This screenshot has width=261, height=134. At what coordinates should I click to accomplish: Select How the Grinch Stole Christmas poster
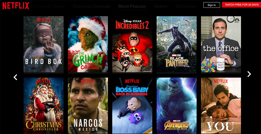(x=88, y=44)
